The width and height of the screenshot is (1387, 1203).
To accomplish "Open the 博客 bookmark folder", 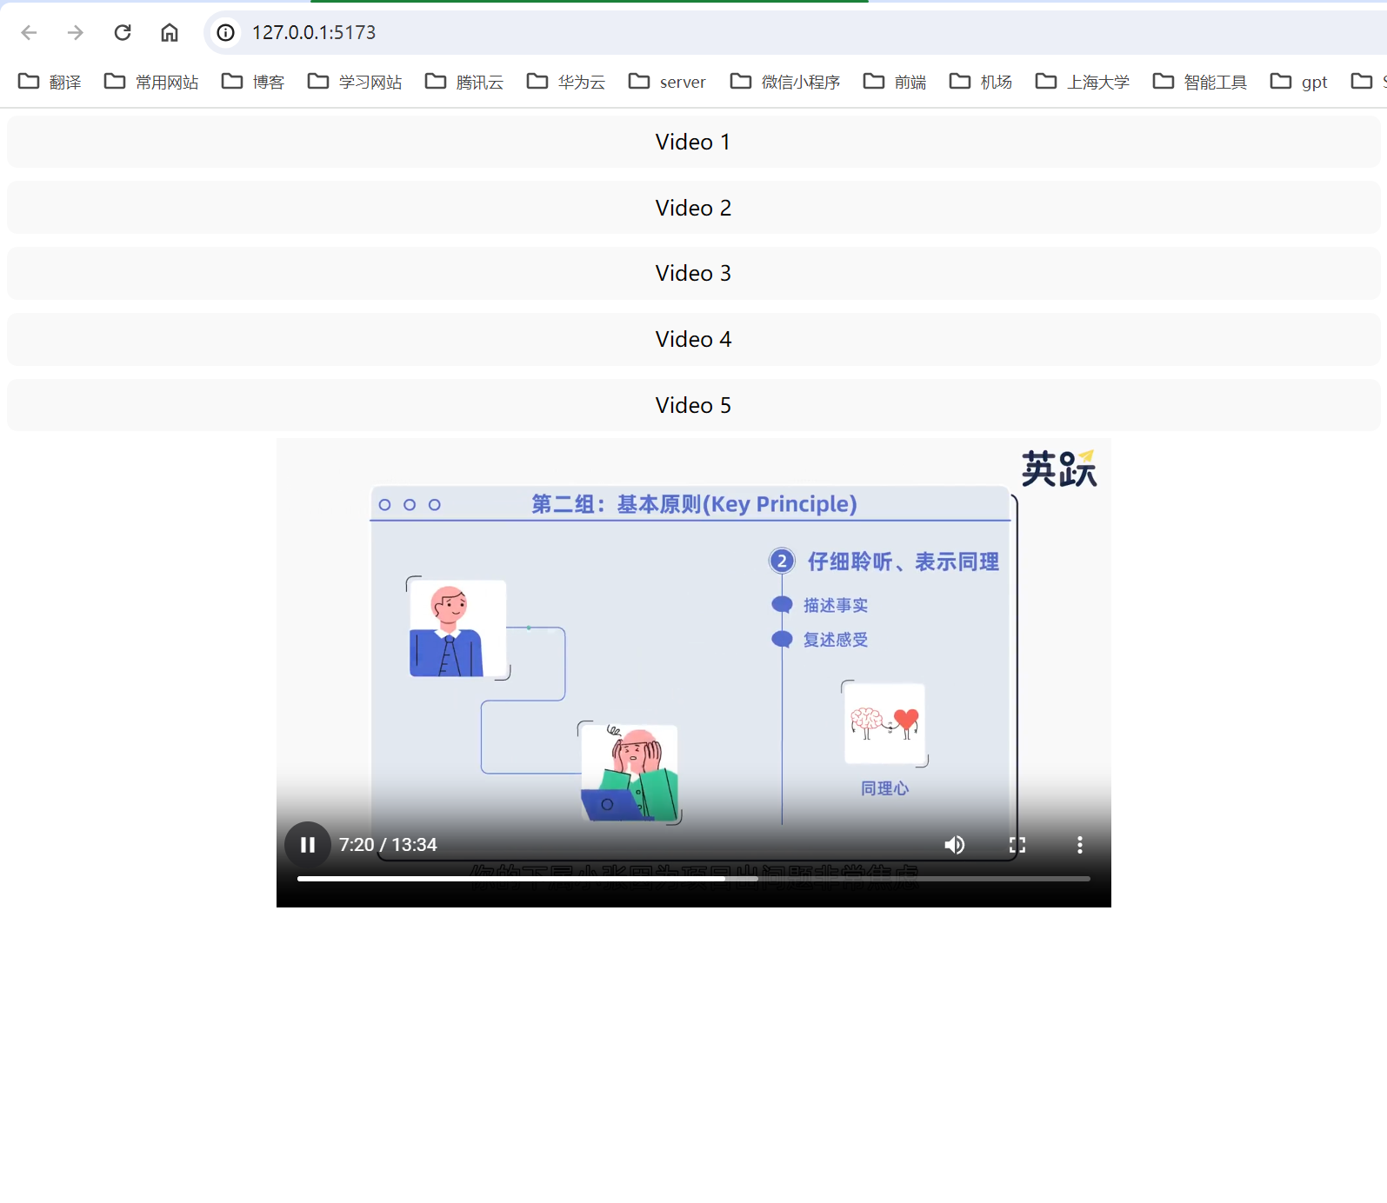I will coord(253,82).
